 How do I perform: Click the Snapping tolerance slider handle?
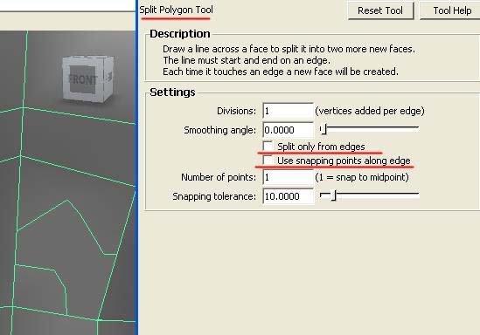pyautogui.click(x=334, y=195)
